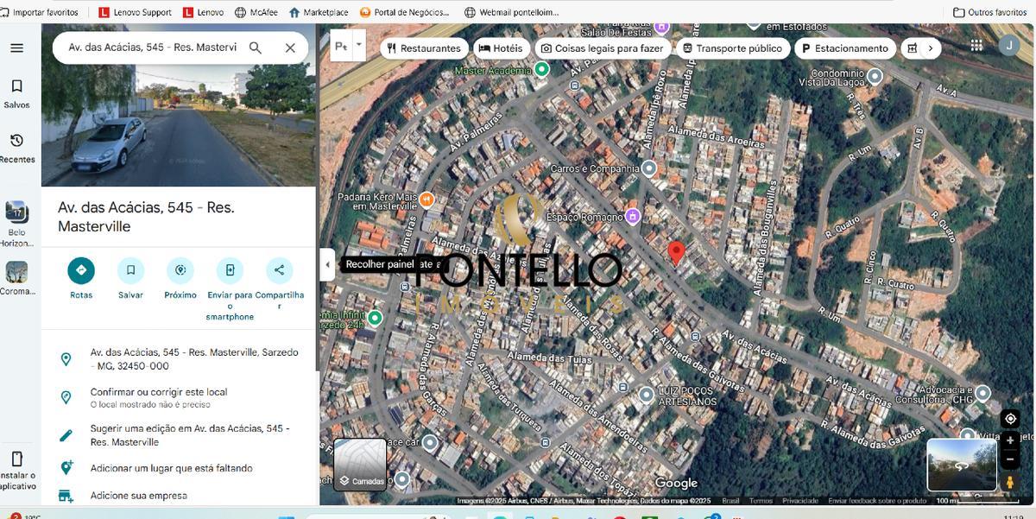
Task: Click the search magnifier icon
Action: [x=256, y=47]
